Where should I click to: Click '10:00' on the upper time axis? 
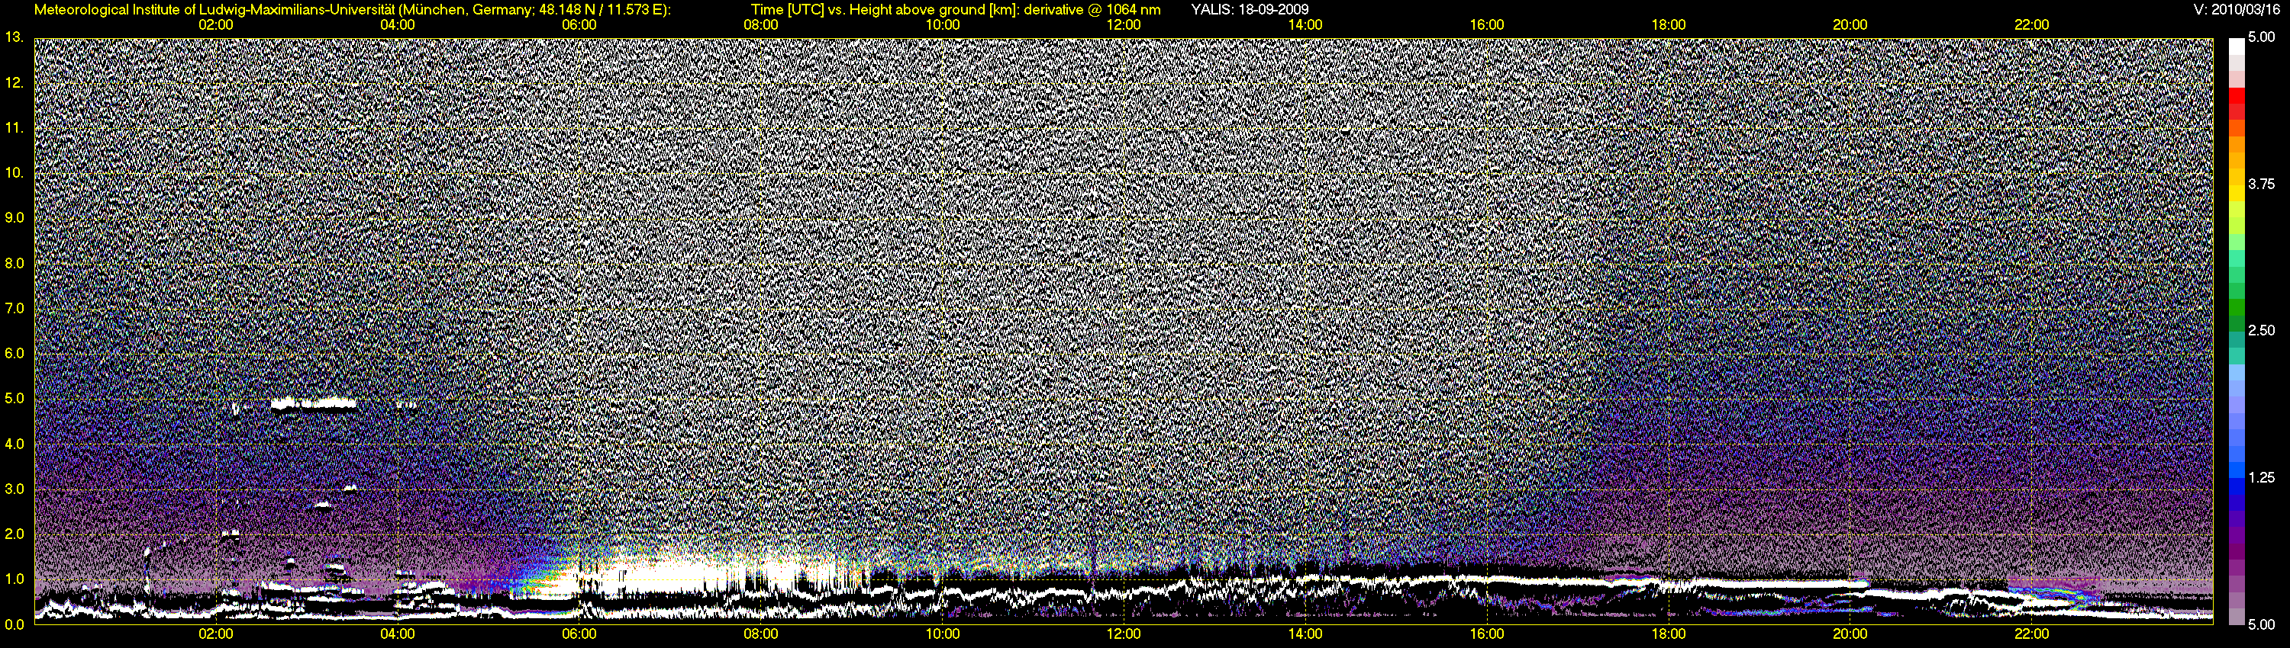pos(942,25)
